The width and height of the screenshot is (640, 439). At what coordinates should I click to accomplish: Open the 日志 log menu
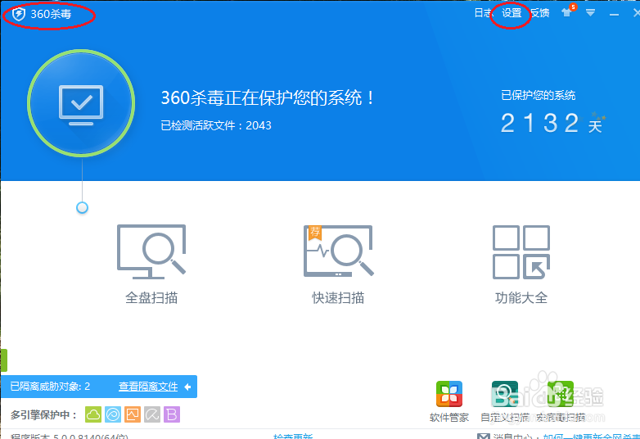(483, 13)
